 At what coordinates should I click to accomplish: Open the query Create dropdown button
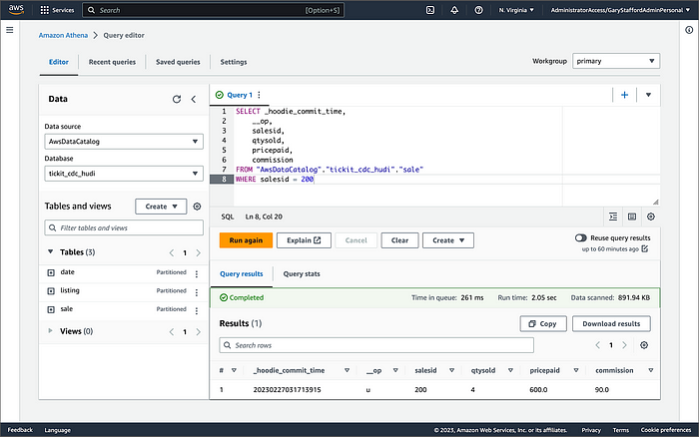[x=448, y=240]
